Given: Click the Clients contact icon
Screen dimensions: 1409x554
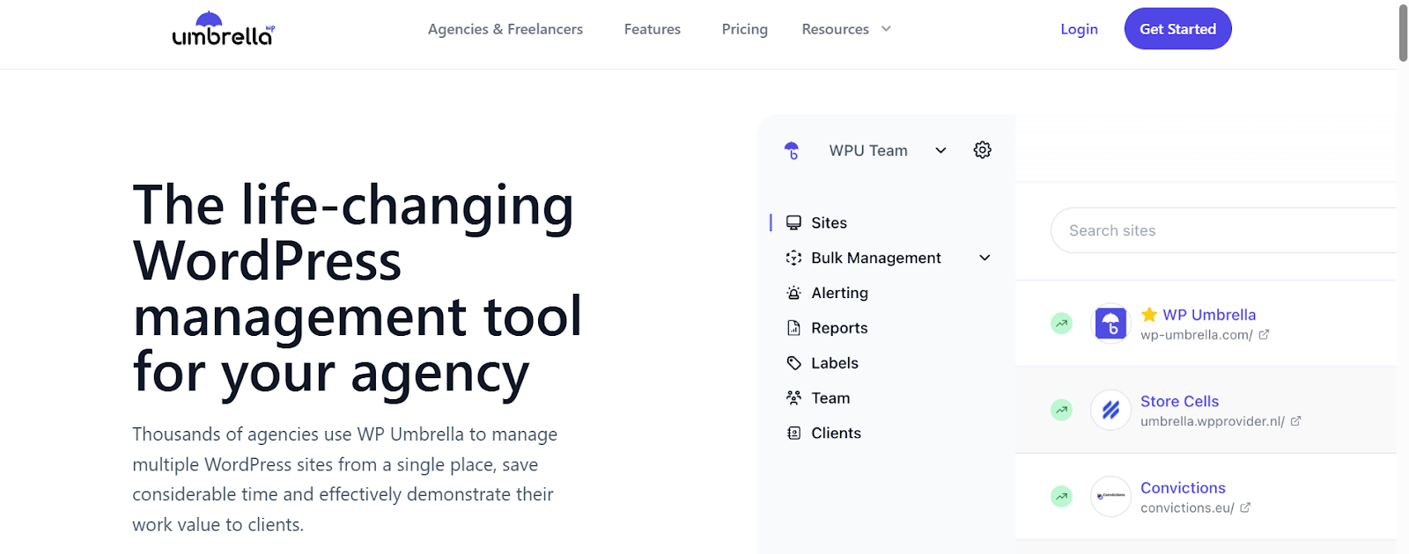Looking at the screenshot, I should click(793, 433).
